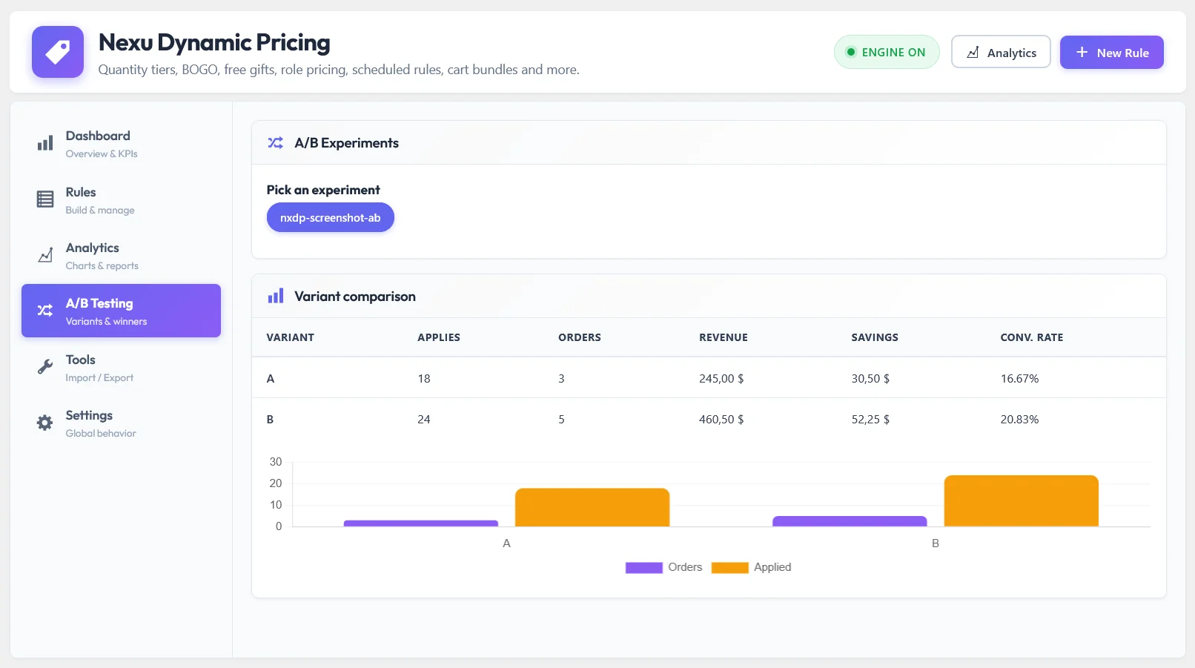Click the A/B Testing shuffle icon in sidebar
The image size is (1195, 668).
tap(45, 311)
